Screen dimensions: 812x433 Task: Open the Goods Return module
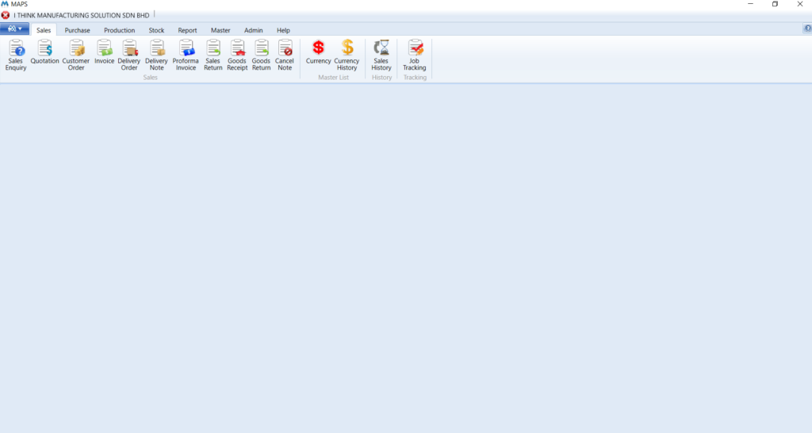262,55
